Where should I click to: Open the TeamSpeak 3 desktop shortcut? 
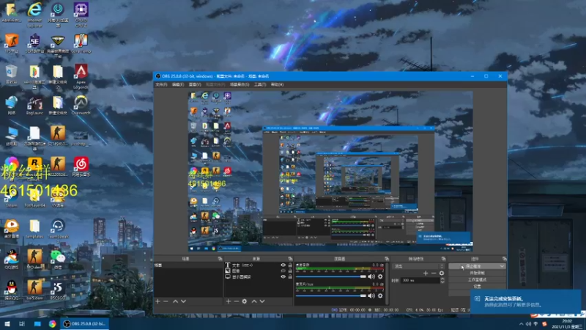point(58,229)
